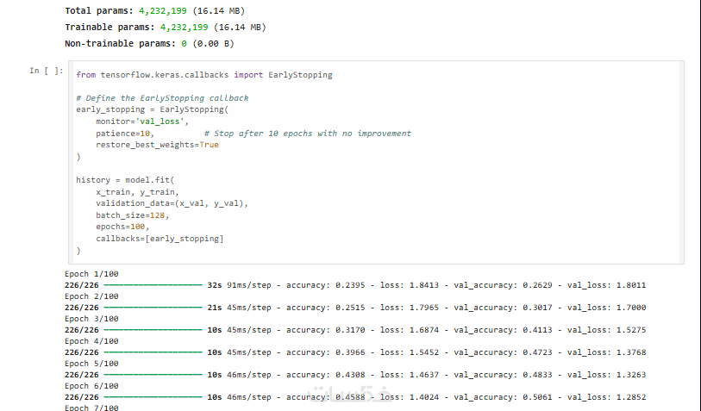Click the "Stop after 10 epochs" inline comment

click(x=308, y=134)
